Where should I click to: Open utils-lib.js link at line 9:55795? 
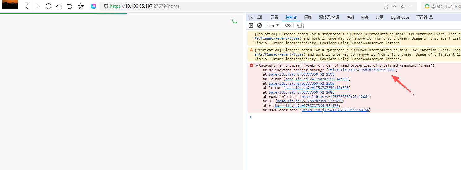[362, 70]
